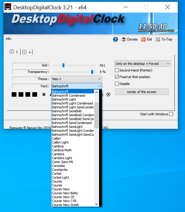Open the Info menu

8,39
